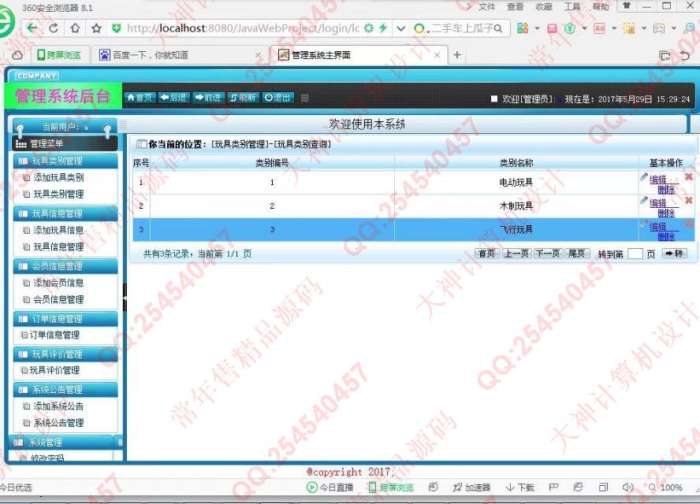Click the Ad blocker toolbar icon

click(599, 28)
